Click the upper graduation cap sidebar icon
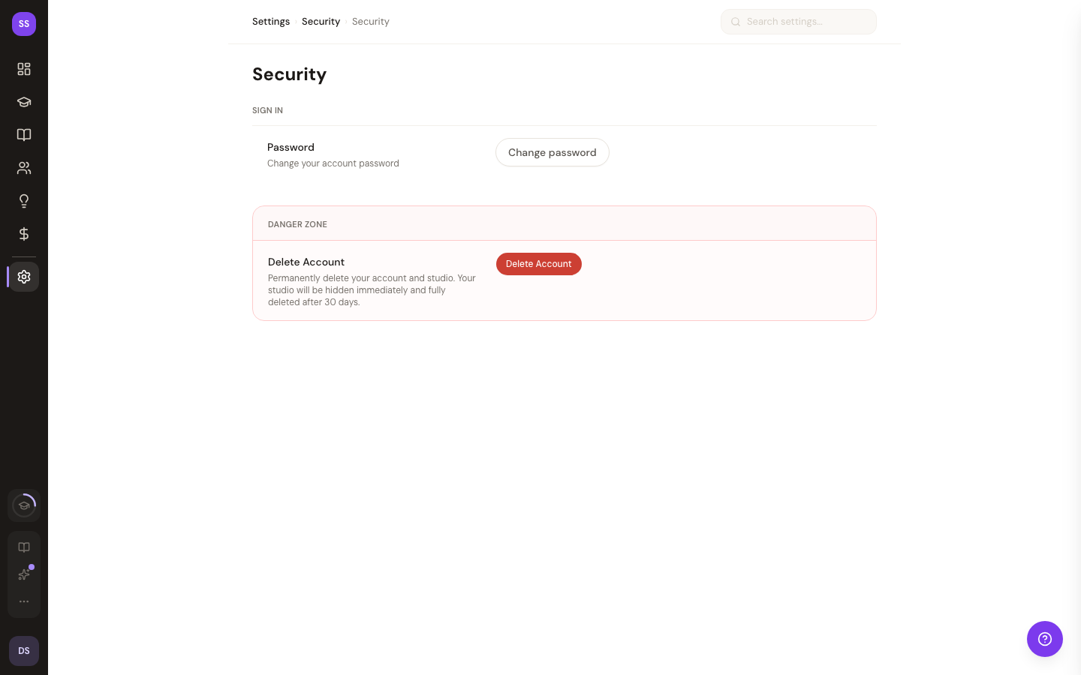 (x=24, y=102)
